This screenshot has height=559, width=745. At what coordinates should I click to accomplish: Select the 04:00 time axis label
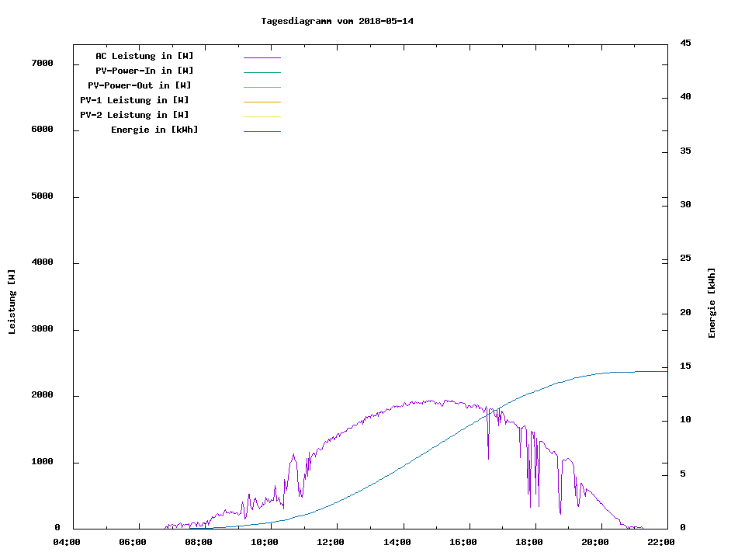(x=66, y=542)
